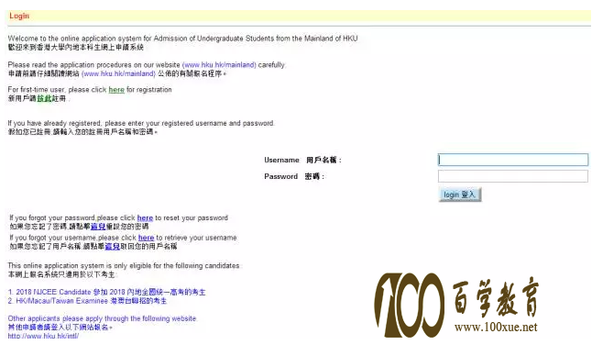592x356 pixels.
Task: Click 這兒 link to reset password
Action: pos(98,227)
